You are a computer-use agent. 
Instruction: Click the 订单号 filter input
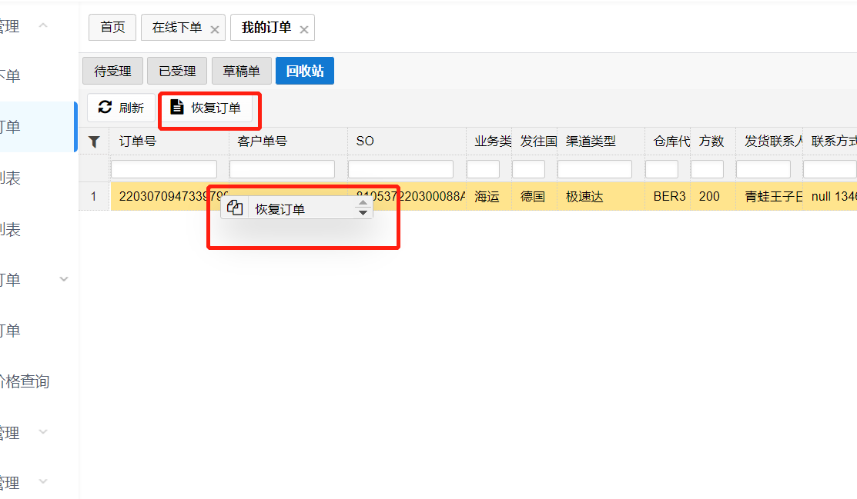pos(164,169)
